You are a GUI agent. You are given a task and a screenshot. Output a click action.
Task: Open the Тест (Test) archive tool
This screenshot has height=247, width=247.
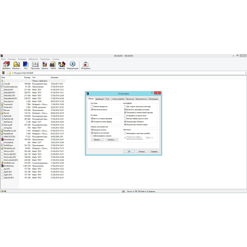point(26,64)
